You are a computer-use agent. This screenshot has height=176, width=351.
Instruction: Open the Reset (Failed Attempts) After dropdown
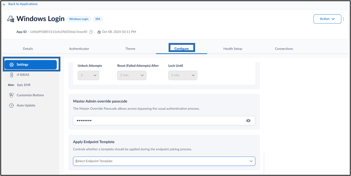point(132,75)
